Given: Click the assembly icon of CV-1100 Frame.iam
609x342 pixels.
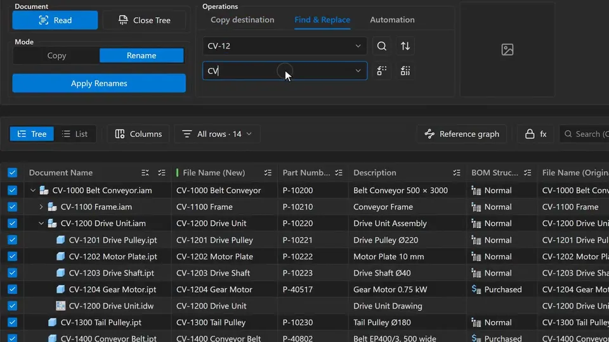Looking at the screenshot, I should click(52, 206).
